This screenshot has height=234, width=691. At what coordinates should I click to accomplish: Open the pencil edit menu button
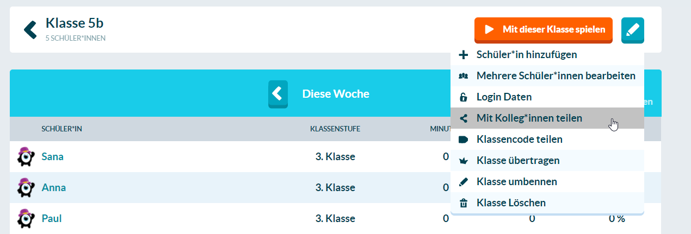[x=632, y=30]
